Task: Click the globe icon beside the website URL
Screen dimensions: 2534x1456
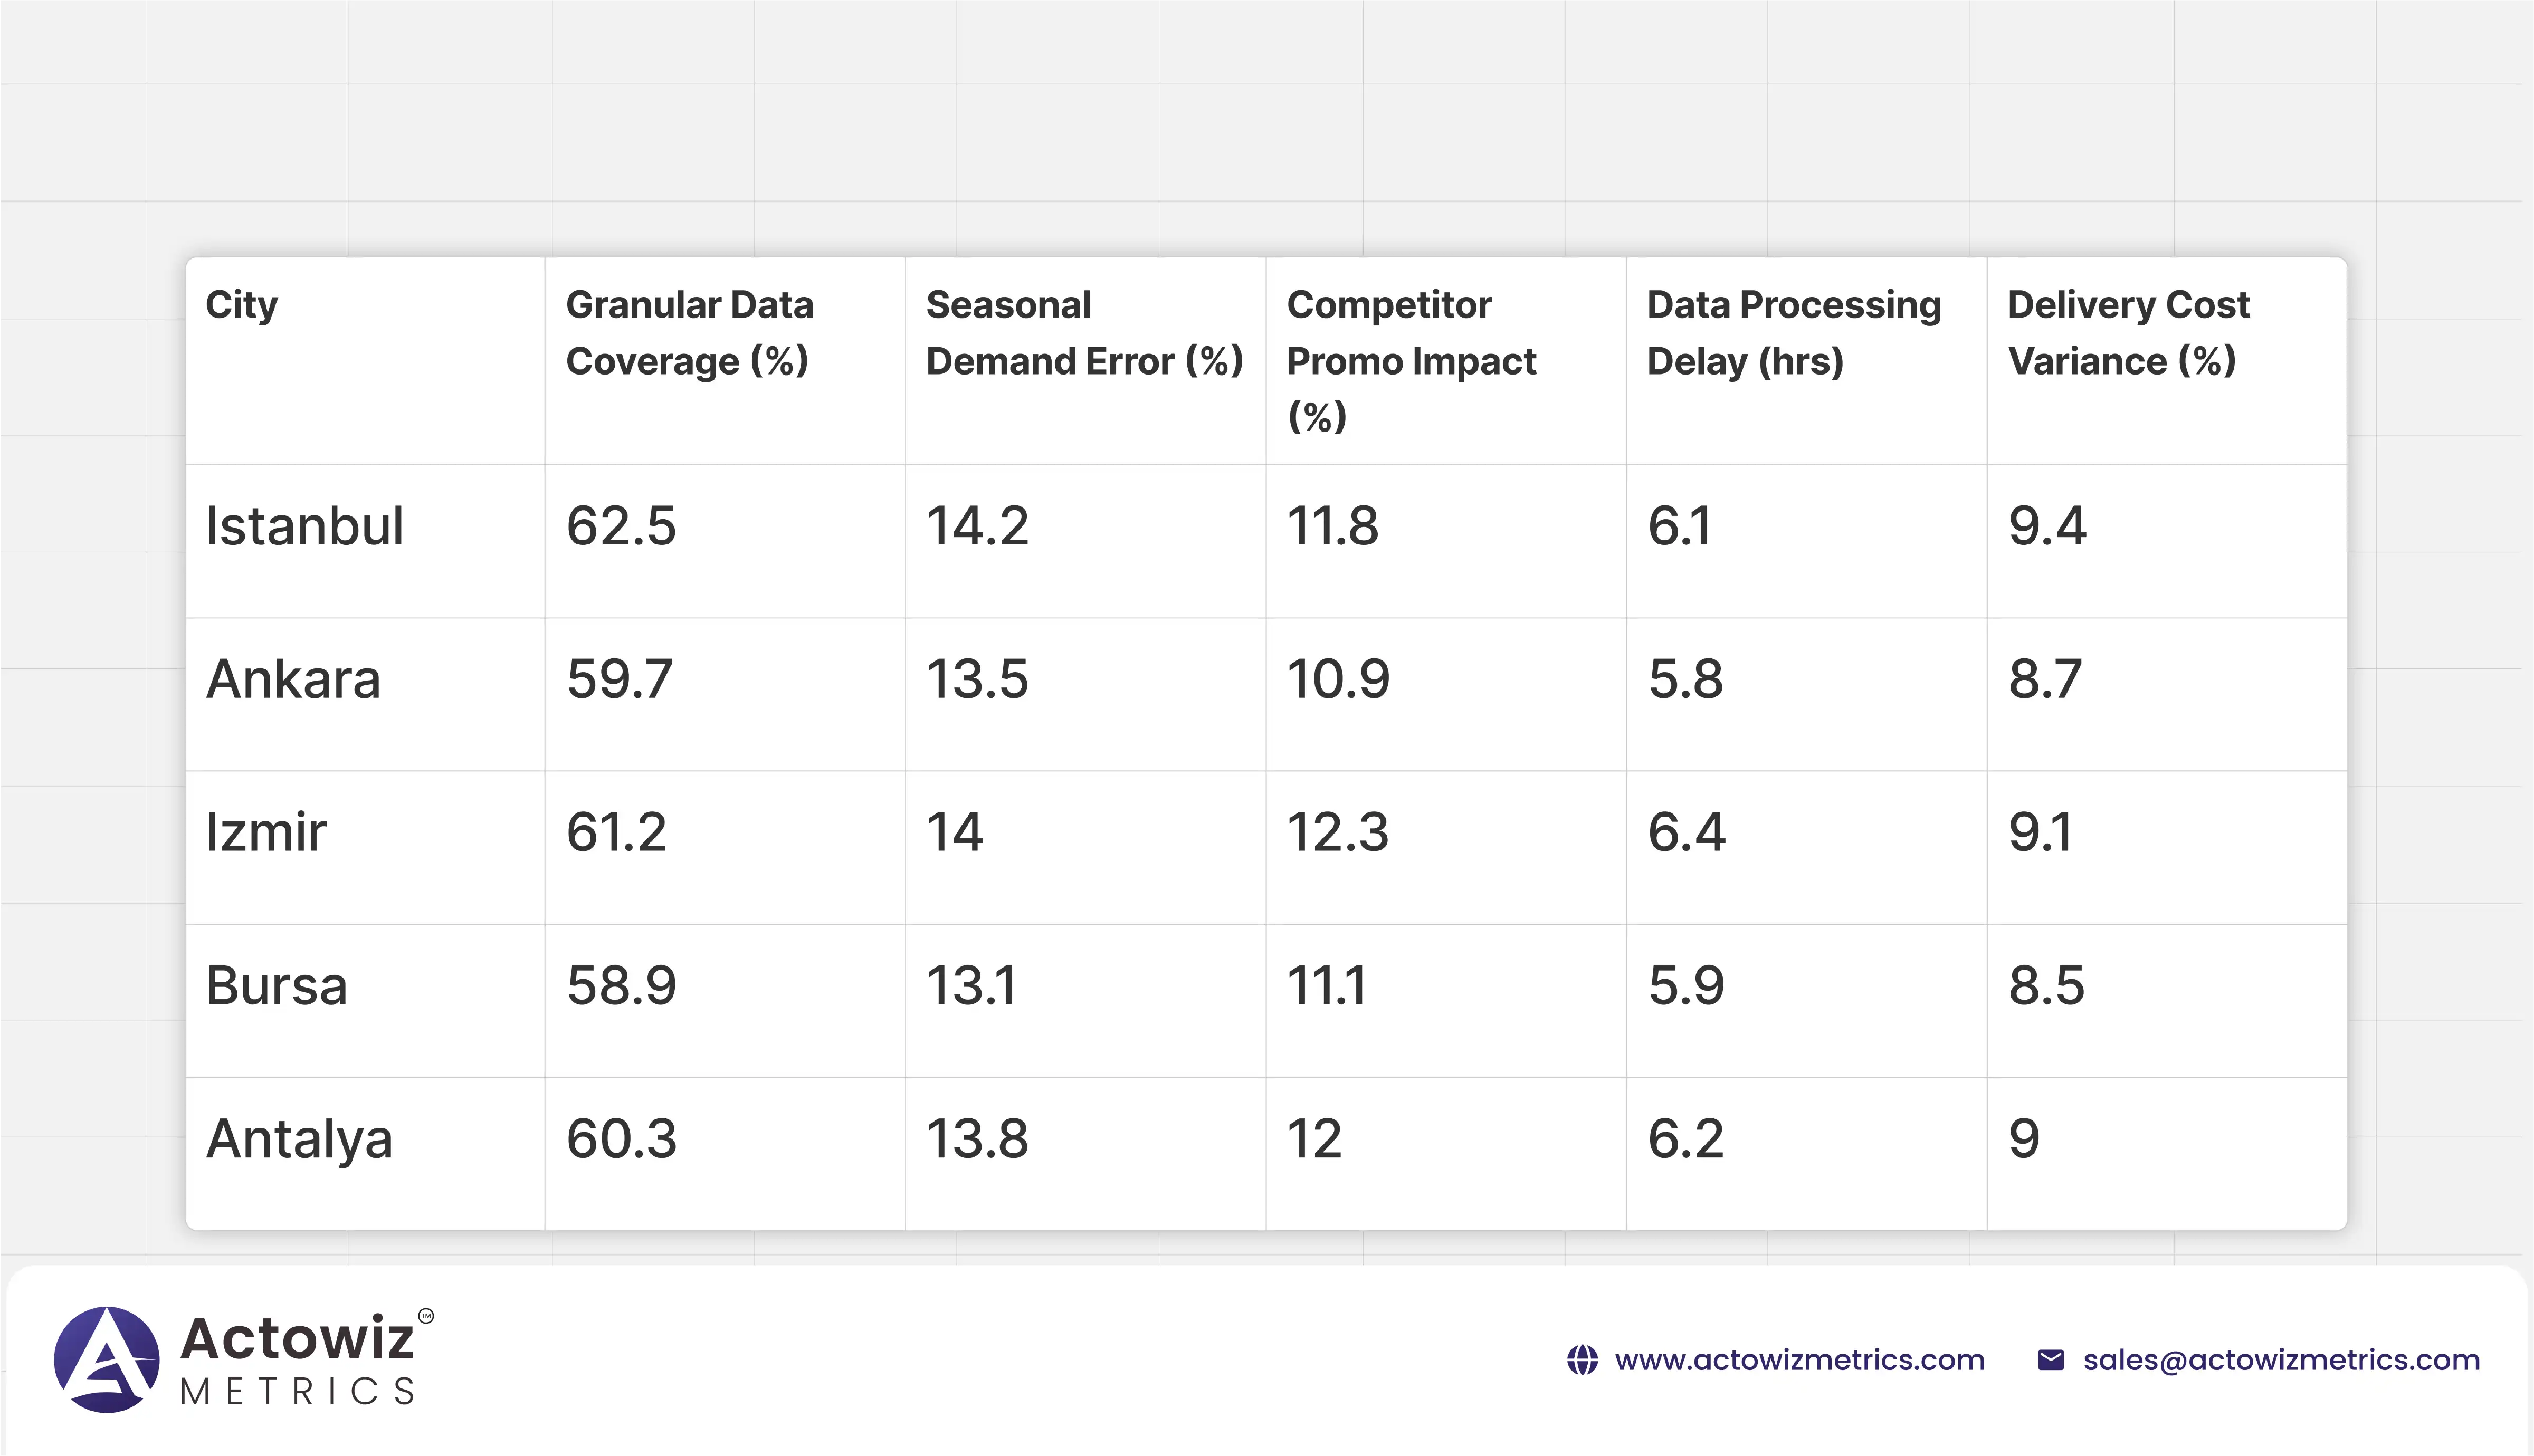Action: click(x=1582, y=1360)
